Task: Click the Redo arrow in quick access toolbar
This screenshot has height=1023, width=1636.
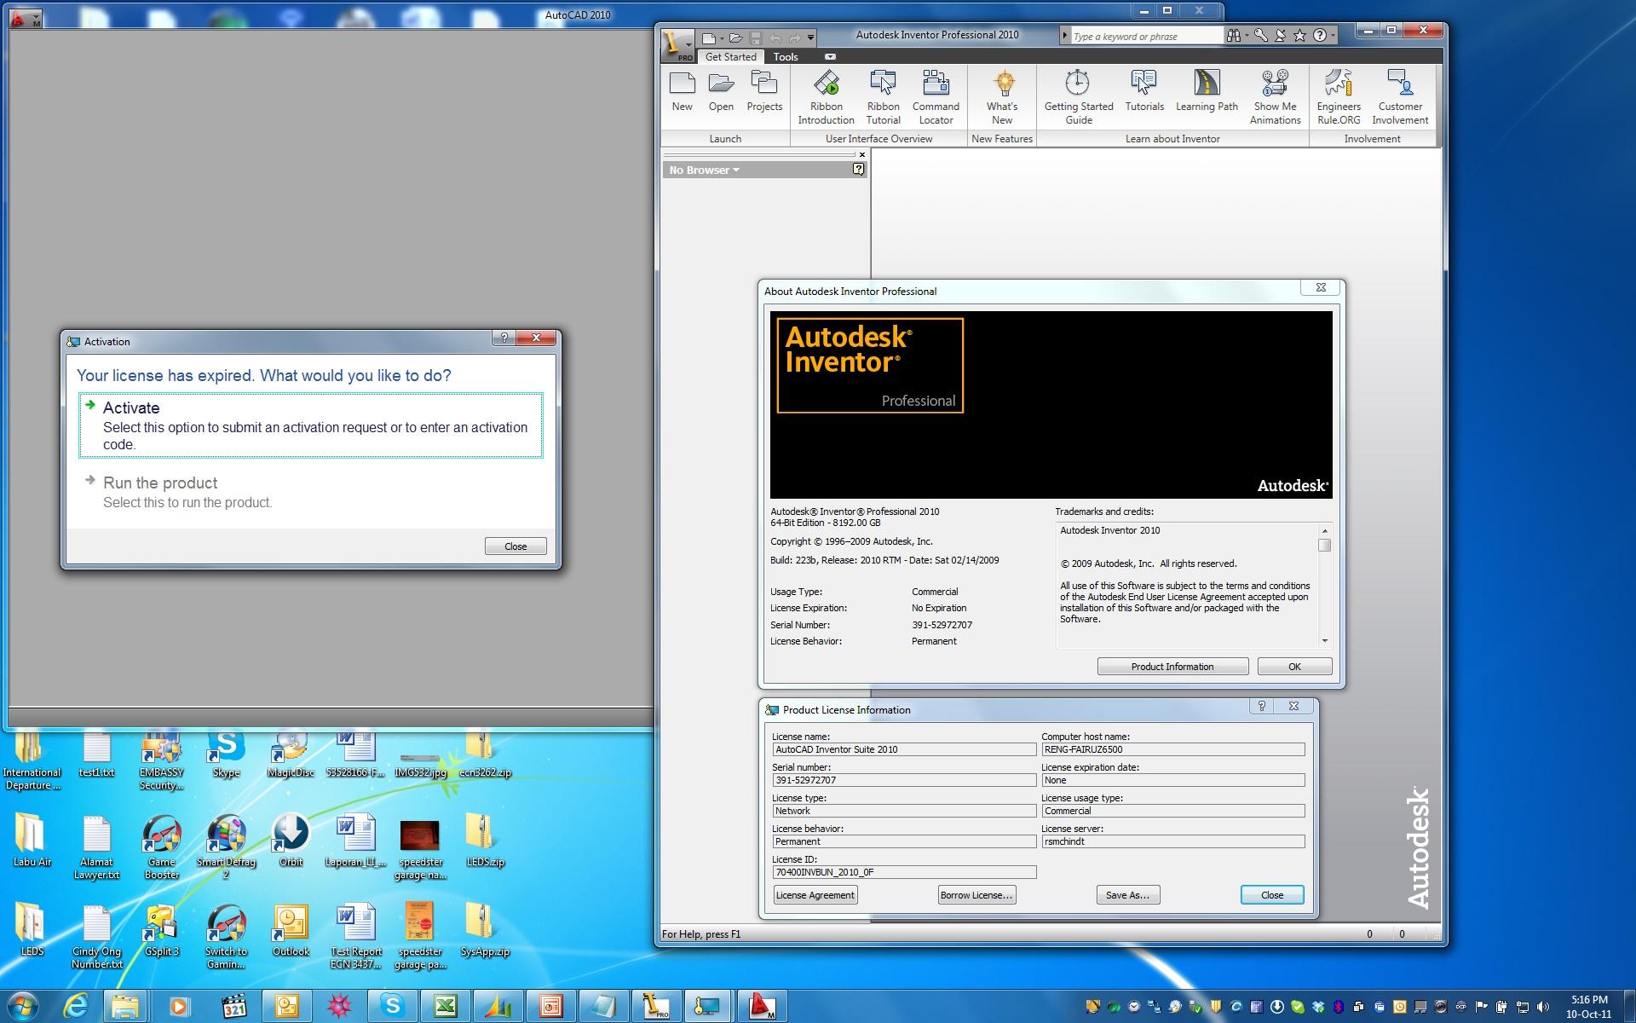Action: (x=794, y=38)
